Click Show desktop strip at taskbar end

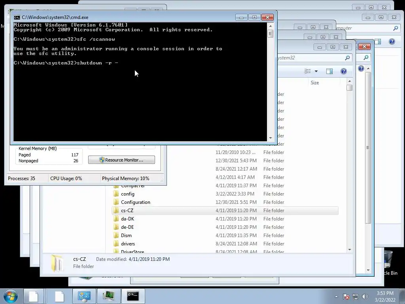(x=402, y=296)
